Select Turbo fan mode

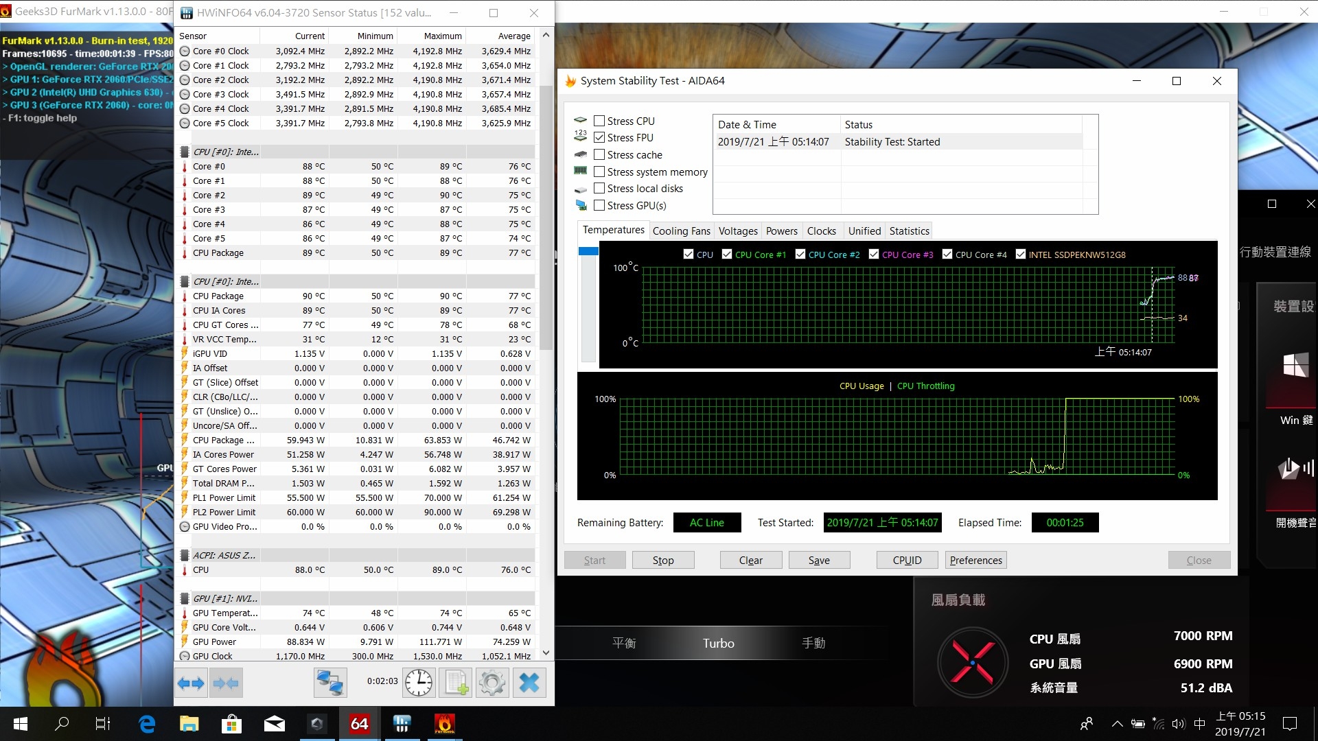click(x=719, y=643)
